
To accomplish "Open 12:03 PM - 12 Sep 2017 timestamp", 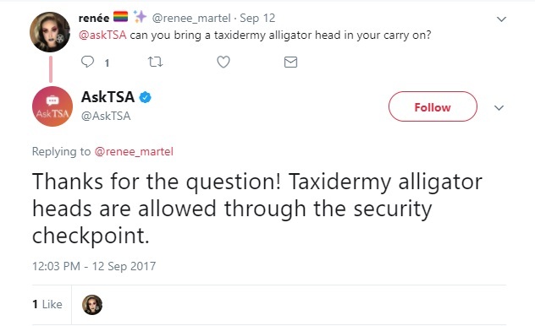I will [x=94, y=266].
